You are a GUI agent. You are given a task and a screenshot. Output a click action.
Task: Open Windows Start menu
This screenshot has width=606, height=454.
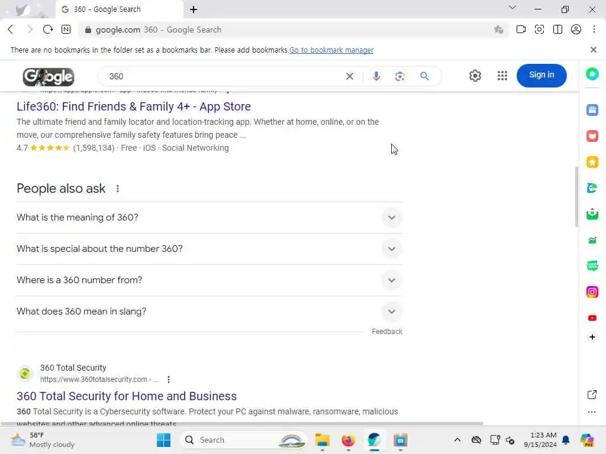163,440
